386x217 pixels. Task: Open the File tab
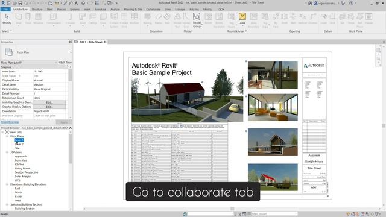click(5, 9)
